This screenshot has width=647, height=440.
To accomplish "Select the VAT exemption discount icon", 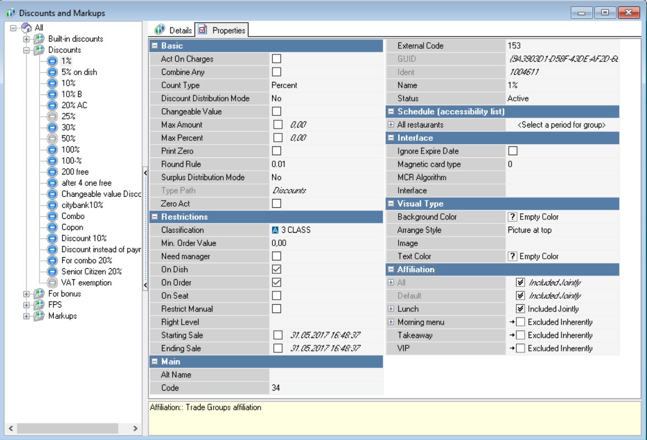I will [x=52, y=283].
